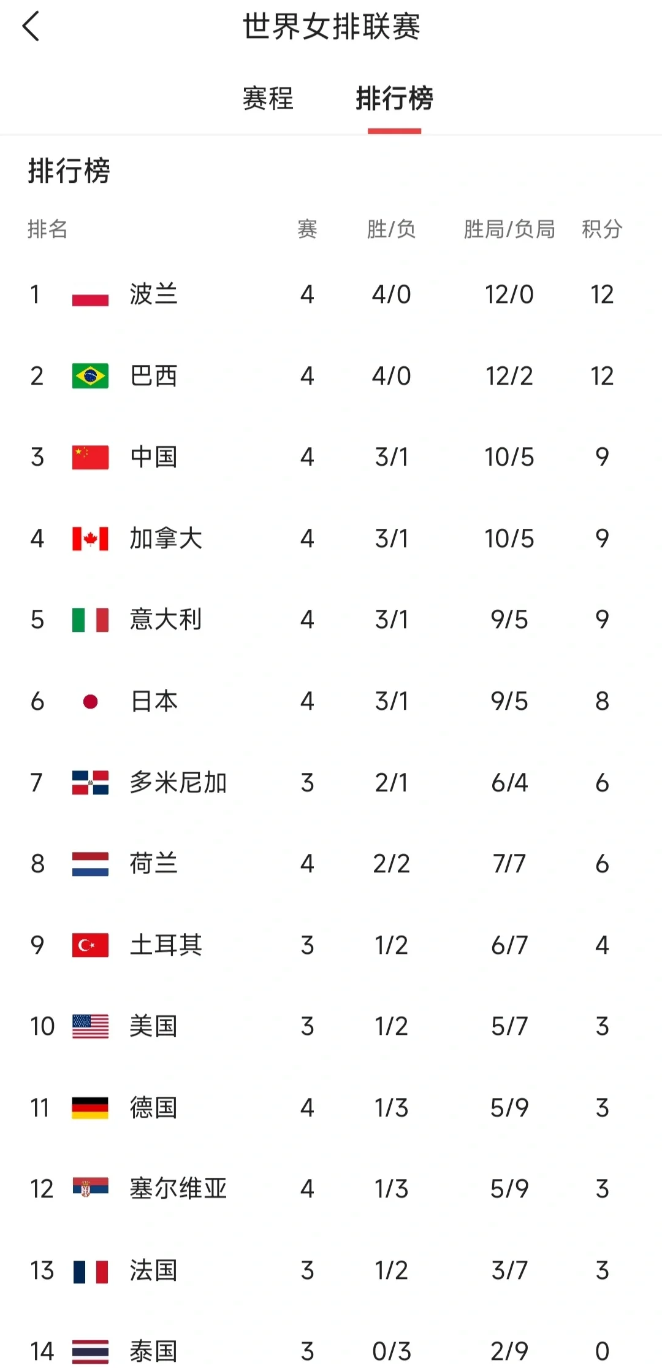The width and height of the screenshot is (662, 1368).
Task: Tap the Brazil flag icon
Action: (x=90, y=376)
